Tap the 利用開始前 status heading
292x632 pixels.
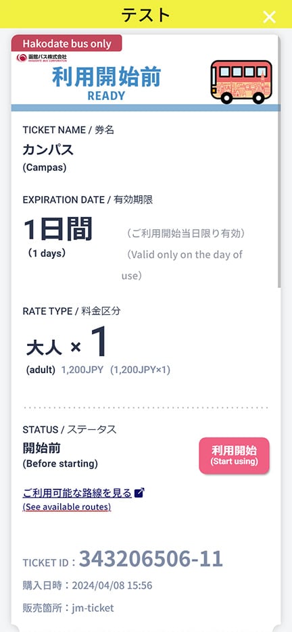[x=107, y=77]
